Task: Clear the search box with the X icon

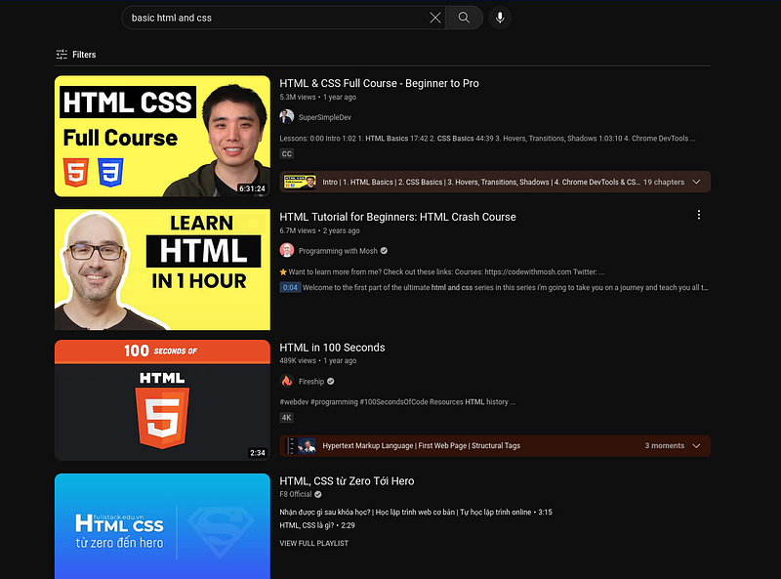Action: point(434,18)
